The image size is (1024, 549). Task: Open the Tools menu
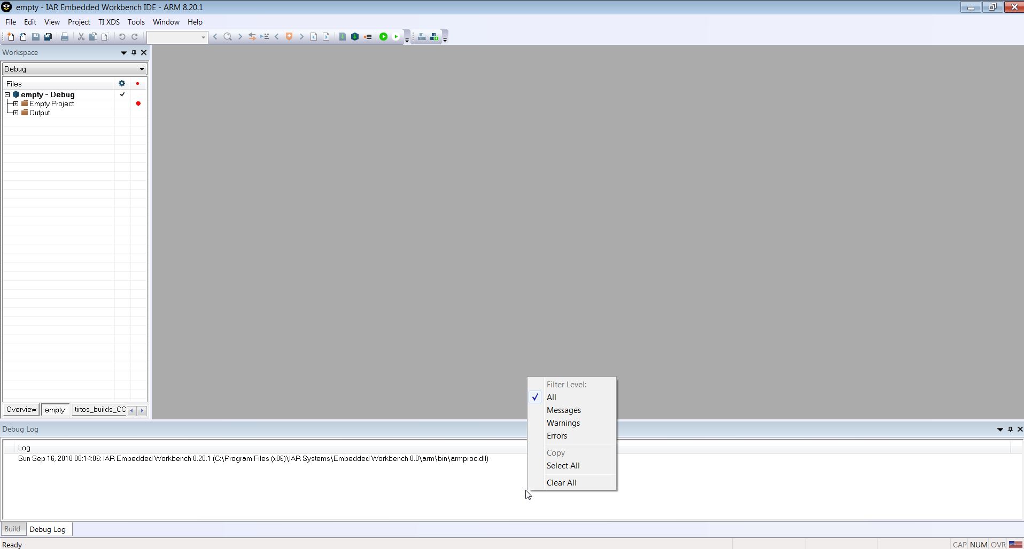[136, 22]
